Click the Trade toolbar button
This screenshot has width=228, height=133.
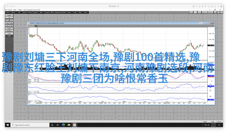[74, 12]
